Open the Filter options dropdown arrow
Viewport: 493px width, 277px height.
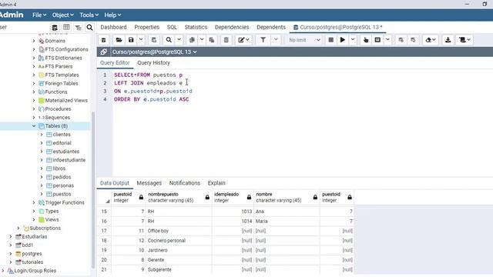click(276, 40)
